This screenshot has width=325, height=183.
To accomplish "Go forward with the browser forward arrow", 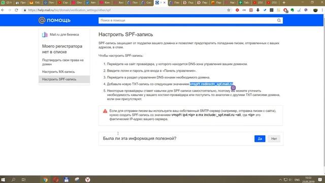I will 10,10.
